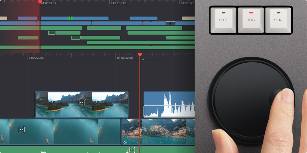
Task: Open the chevron dropdown beside the lower playhead
Action: (143, 59)
